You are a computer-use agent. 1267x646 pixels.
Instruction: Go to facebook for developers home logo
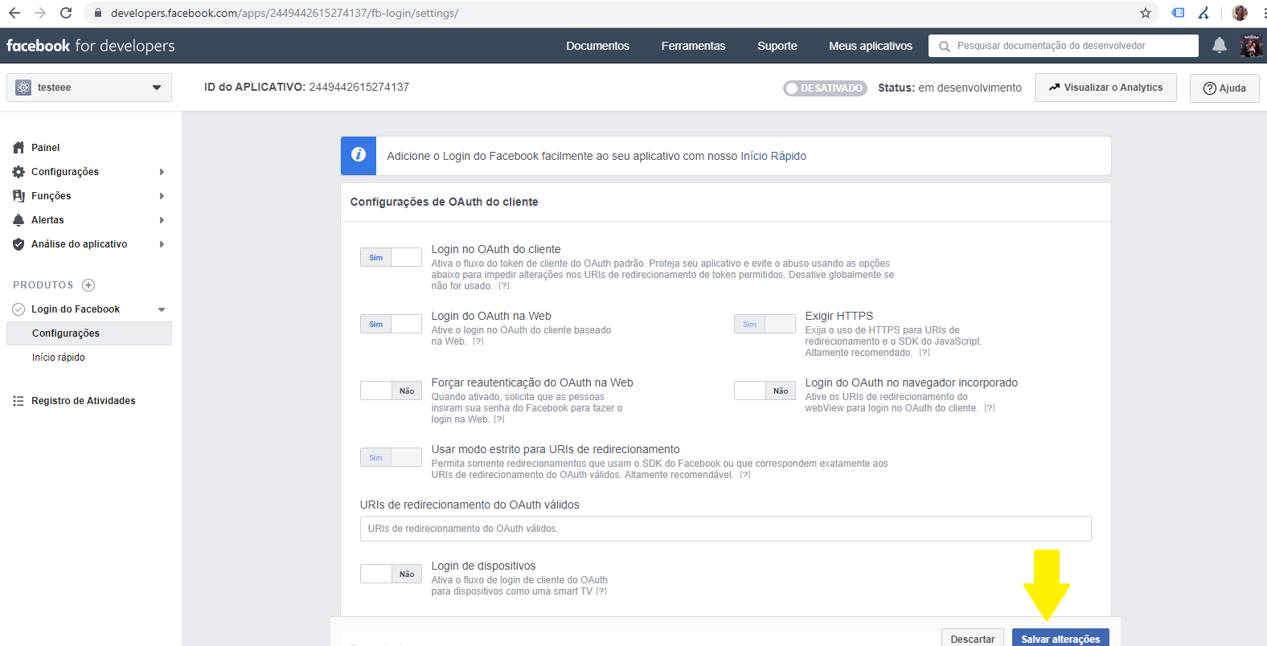pyautogui.click(x=90, y=46)
